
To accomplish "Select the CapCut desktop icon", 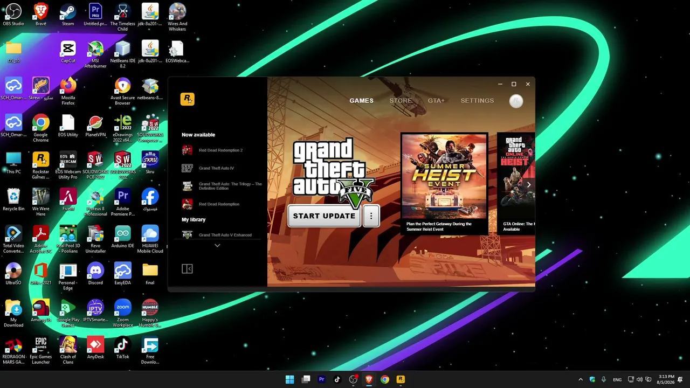I will tap(68, 52).
